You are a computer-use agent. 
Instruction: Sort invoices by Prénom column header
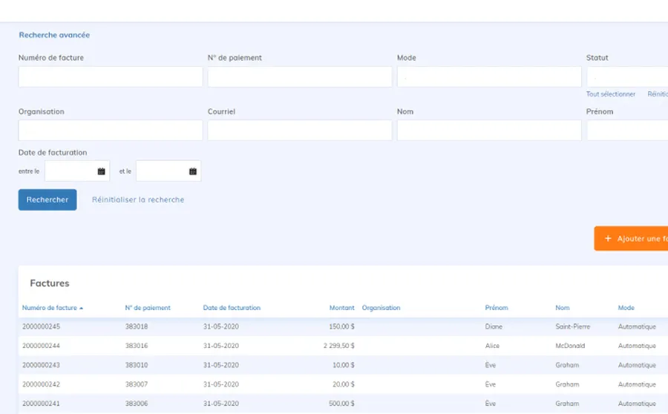click(x=497, y=308)
